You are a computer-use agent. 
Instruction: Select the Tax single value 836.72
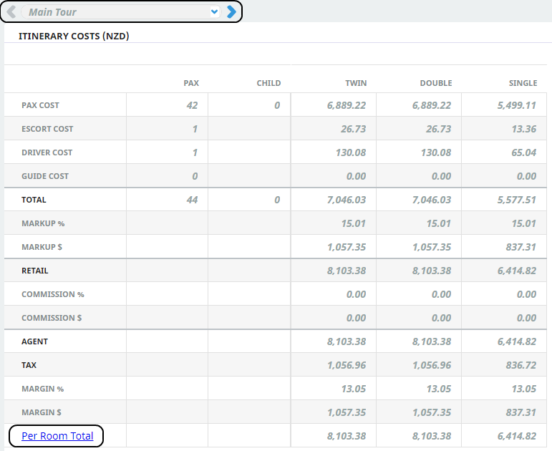click(x=520, y=365)
